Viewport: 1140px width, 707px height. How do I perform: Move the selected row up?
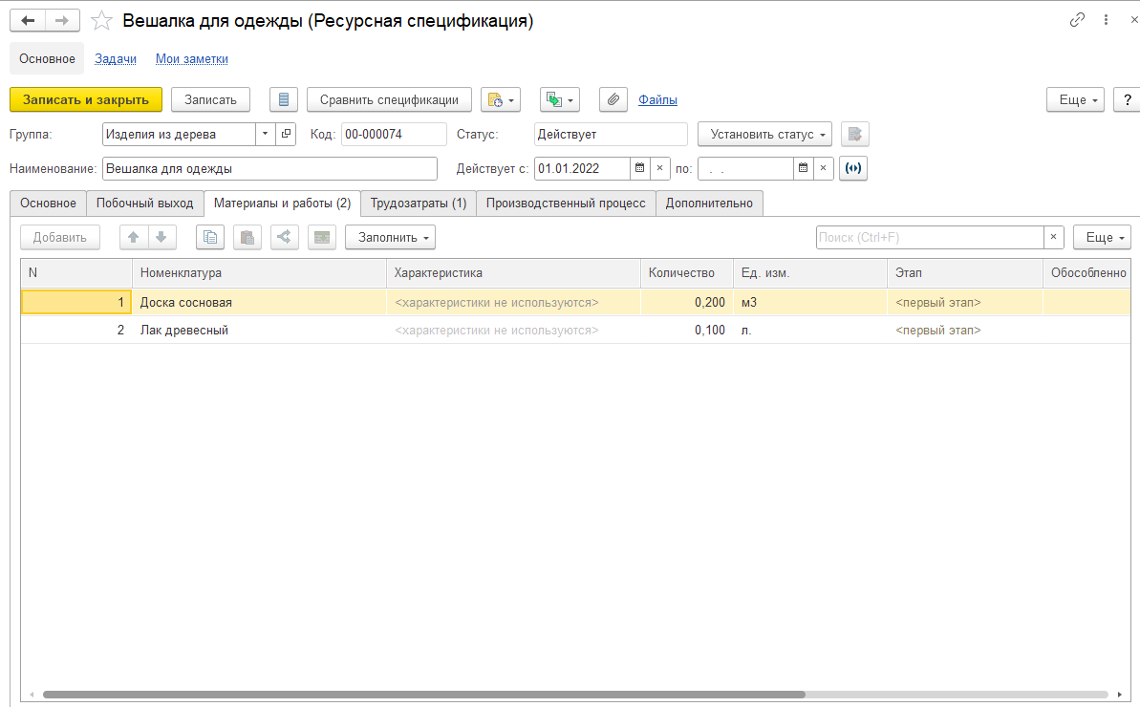point(134,237)
